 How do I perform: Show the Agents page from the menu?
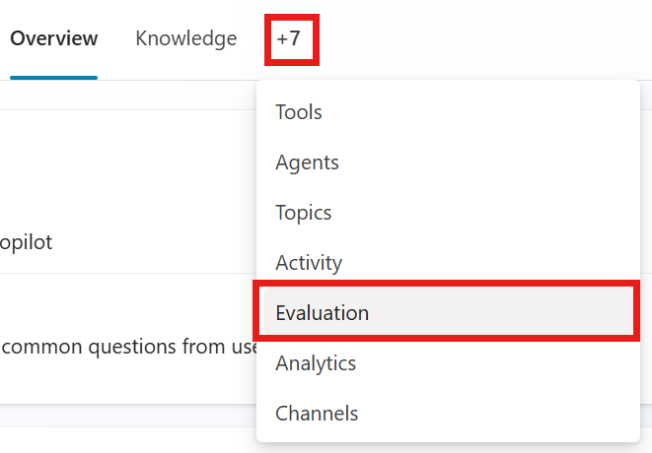tap(307, 162)
